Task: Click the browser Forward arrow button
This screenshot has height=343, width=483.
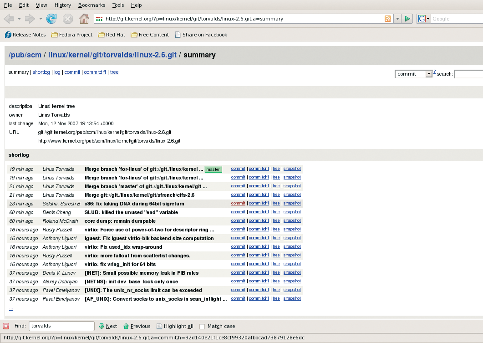Action: 30,19
